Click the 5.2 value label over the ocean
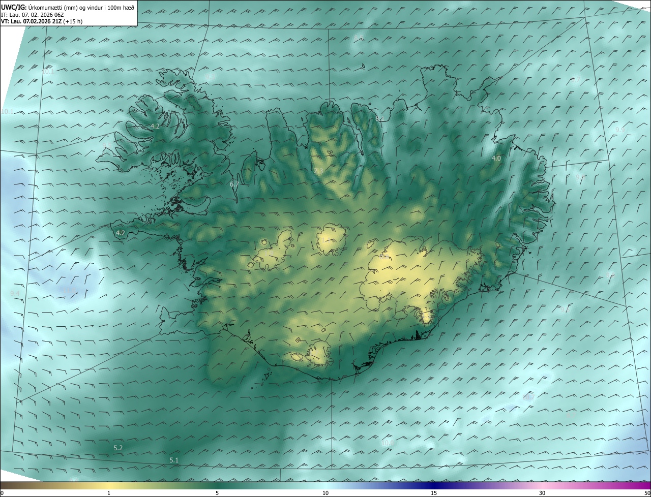The width and height of the screenshot is (651, 497). click(118, 448)
